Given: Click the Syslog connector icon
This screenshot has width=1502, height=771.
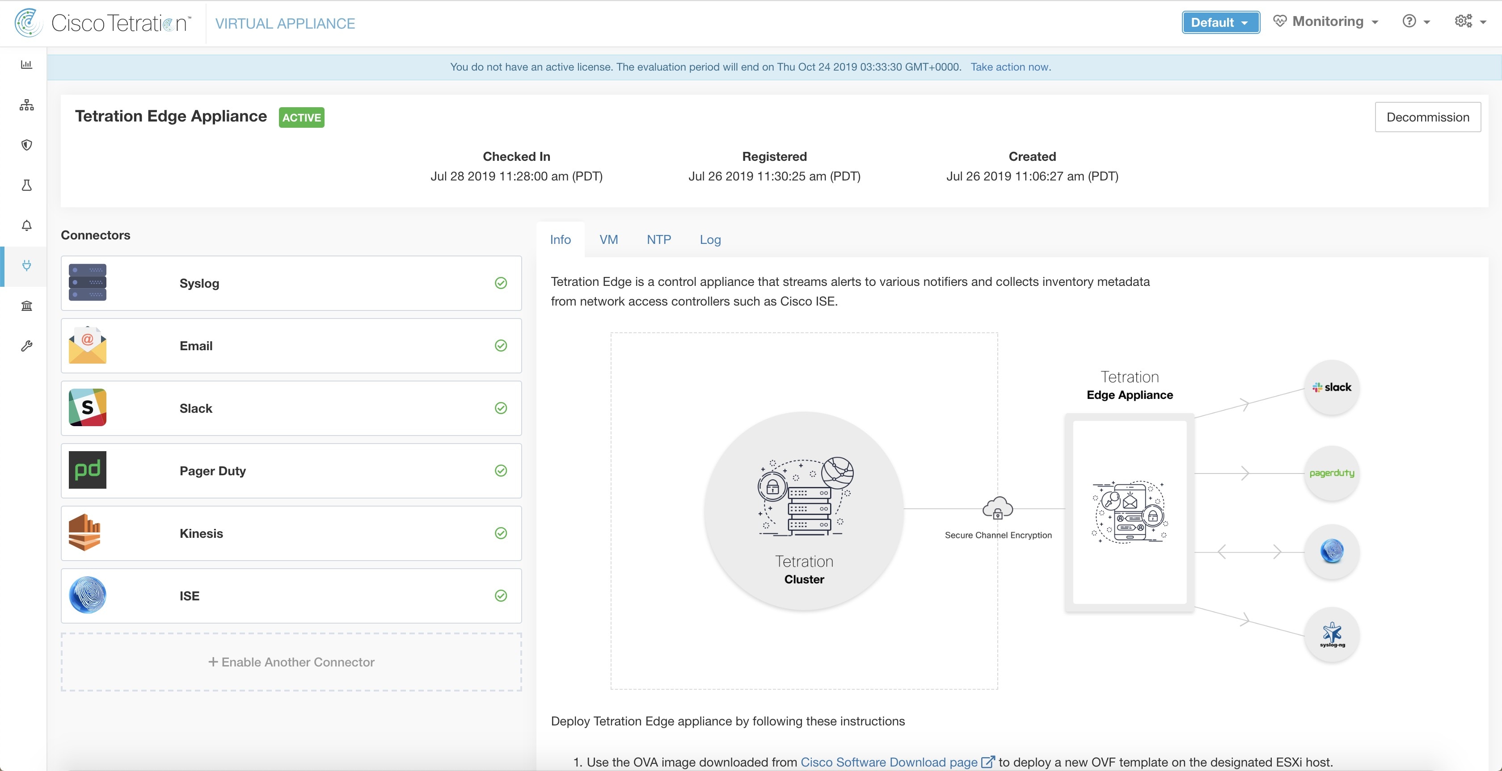Looking at the screenshot, I should point(88,283).
